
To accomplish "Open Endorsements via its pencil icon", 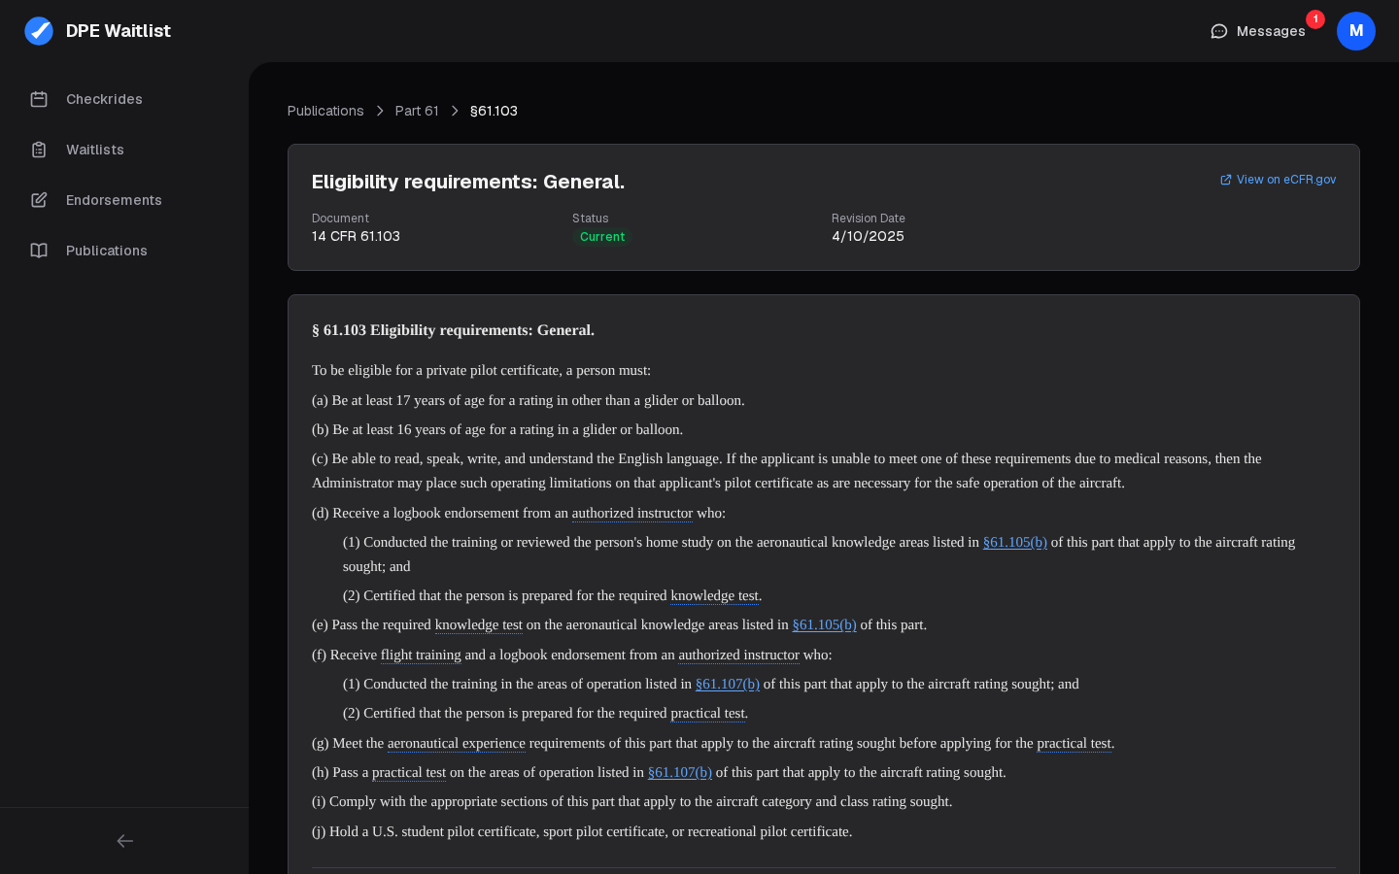I will pyautogui.click(x=39, y=200).
